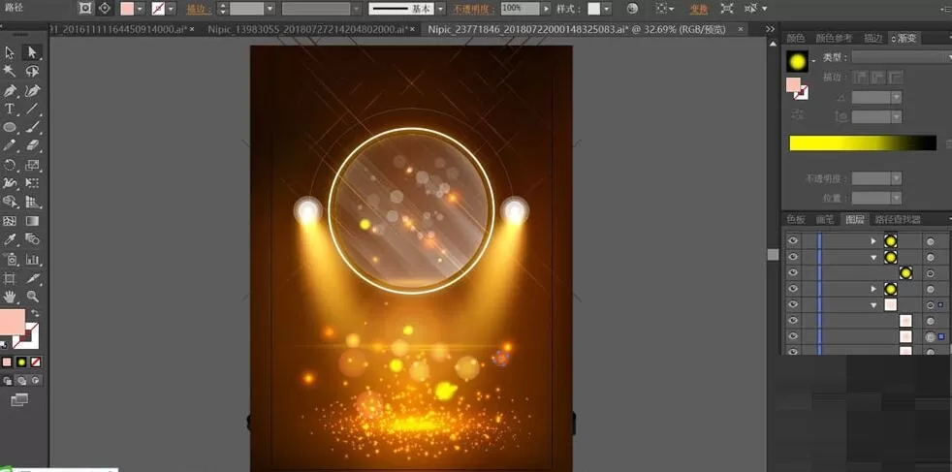Select the Magic Wand tool
The image size is (952, 472).
pos(10,72)
